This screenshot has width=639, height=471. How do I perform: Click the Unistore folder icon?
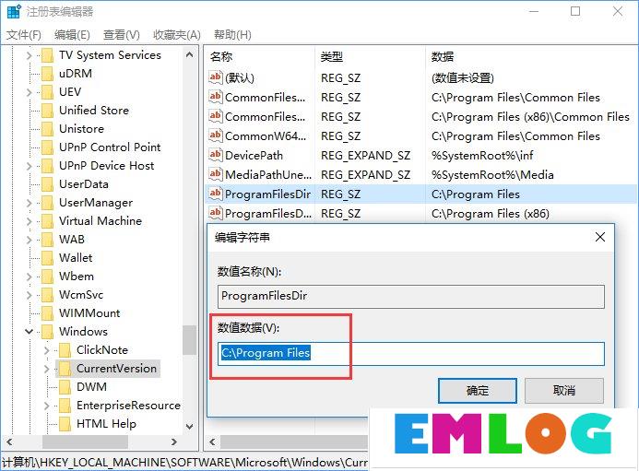coord(48,129)
